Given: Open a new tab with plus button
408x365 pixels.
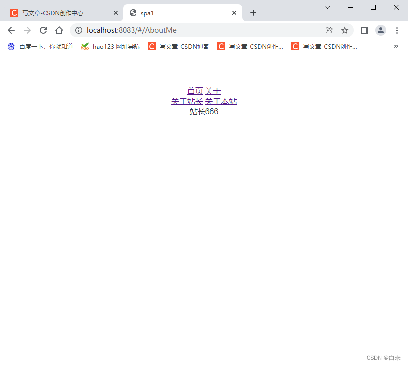Looking at the screenshot, I should pyautogui.click(x=253, y=13).
